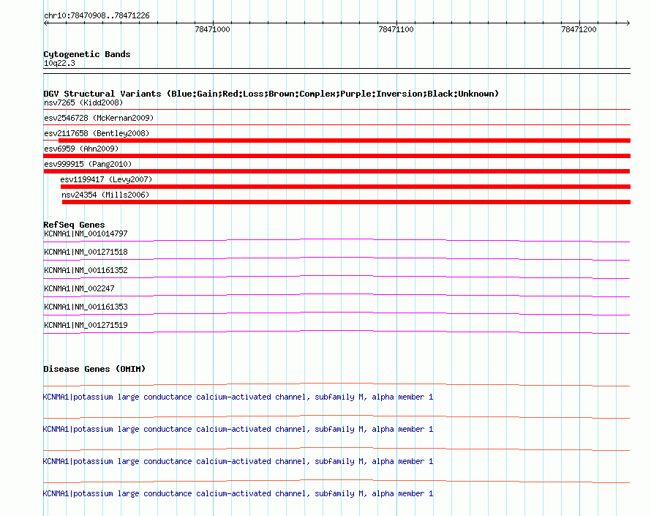Select transcript KCNMA1|NM_001161353

[86, 307]
